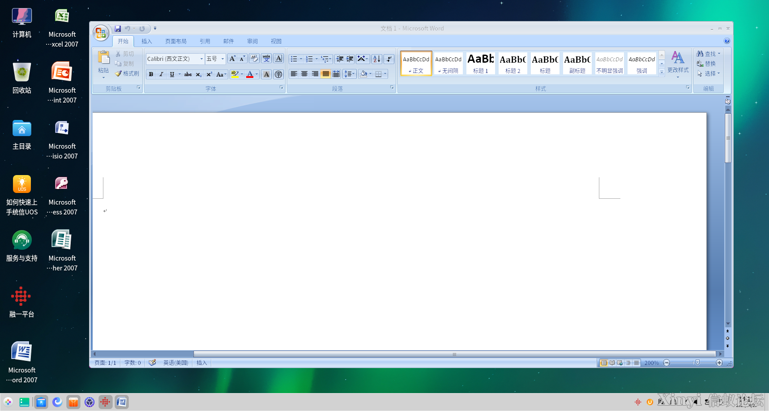This screenshot has height=411, width=769.
Task: Apply the 副标题 style
Action: click(x=577, y=63)
